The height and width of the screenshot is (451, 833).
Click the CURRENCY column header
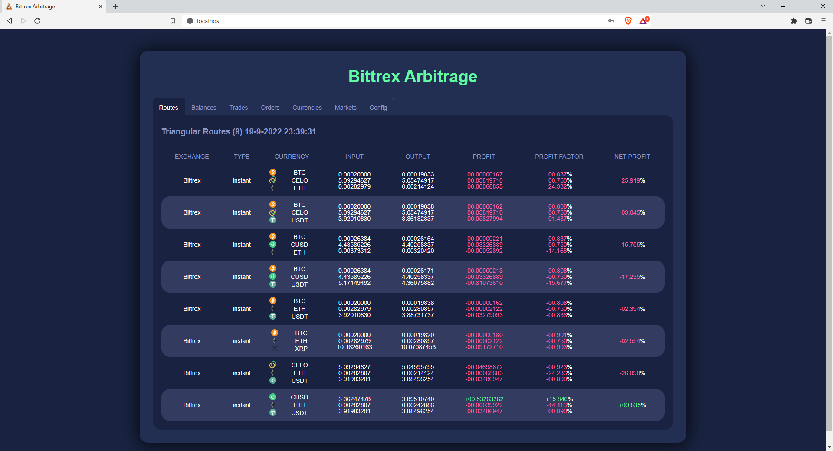coord(292,157)
